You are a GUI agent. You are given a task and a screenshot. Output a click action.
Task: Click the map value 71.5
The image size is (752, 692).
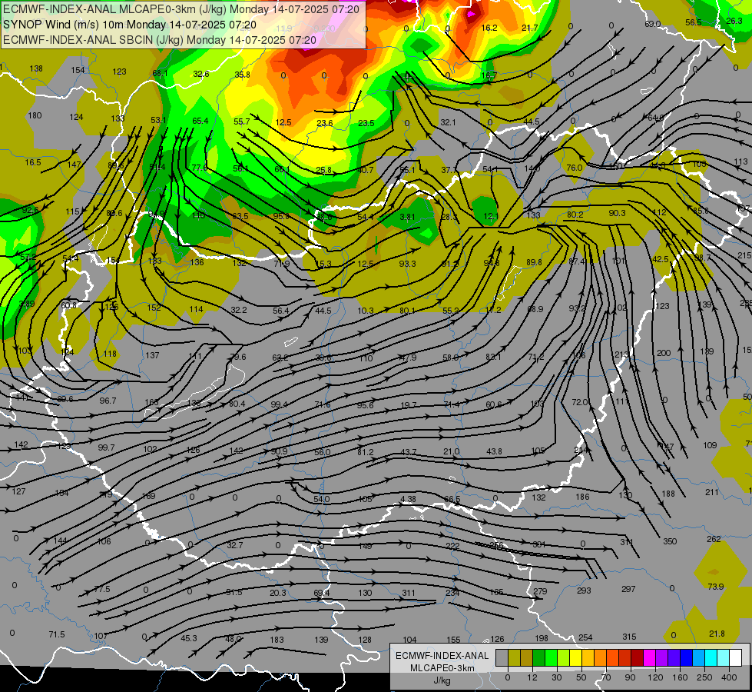point(57,634)
